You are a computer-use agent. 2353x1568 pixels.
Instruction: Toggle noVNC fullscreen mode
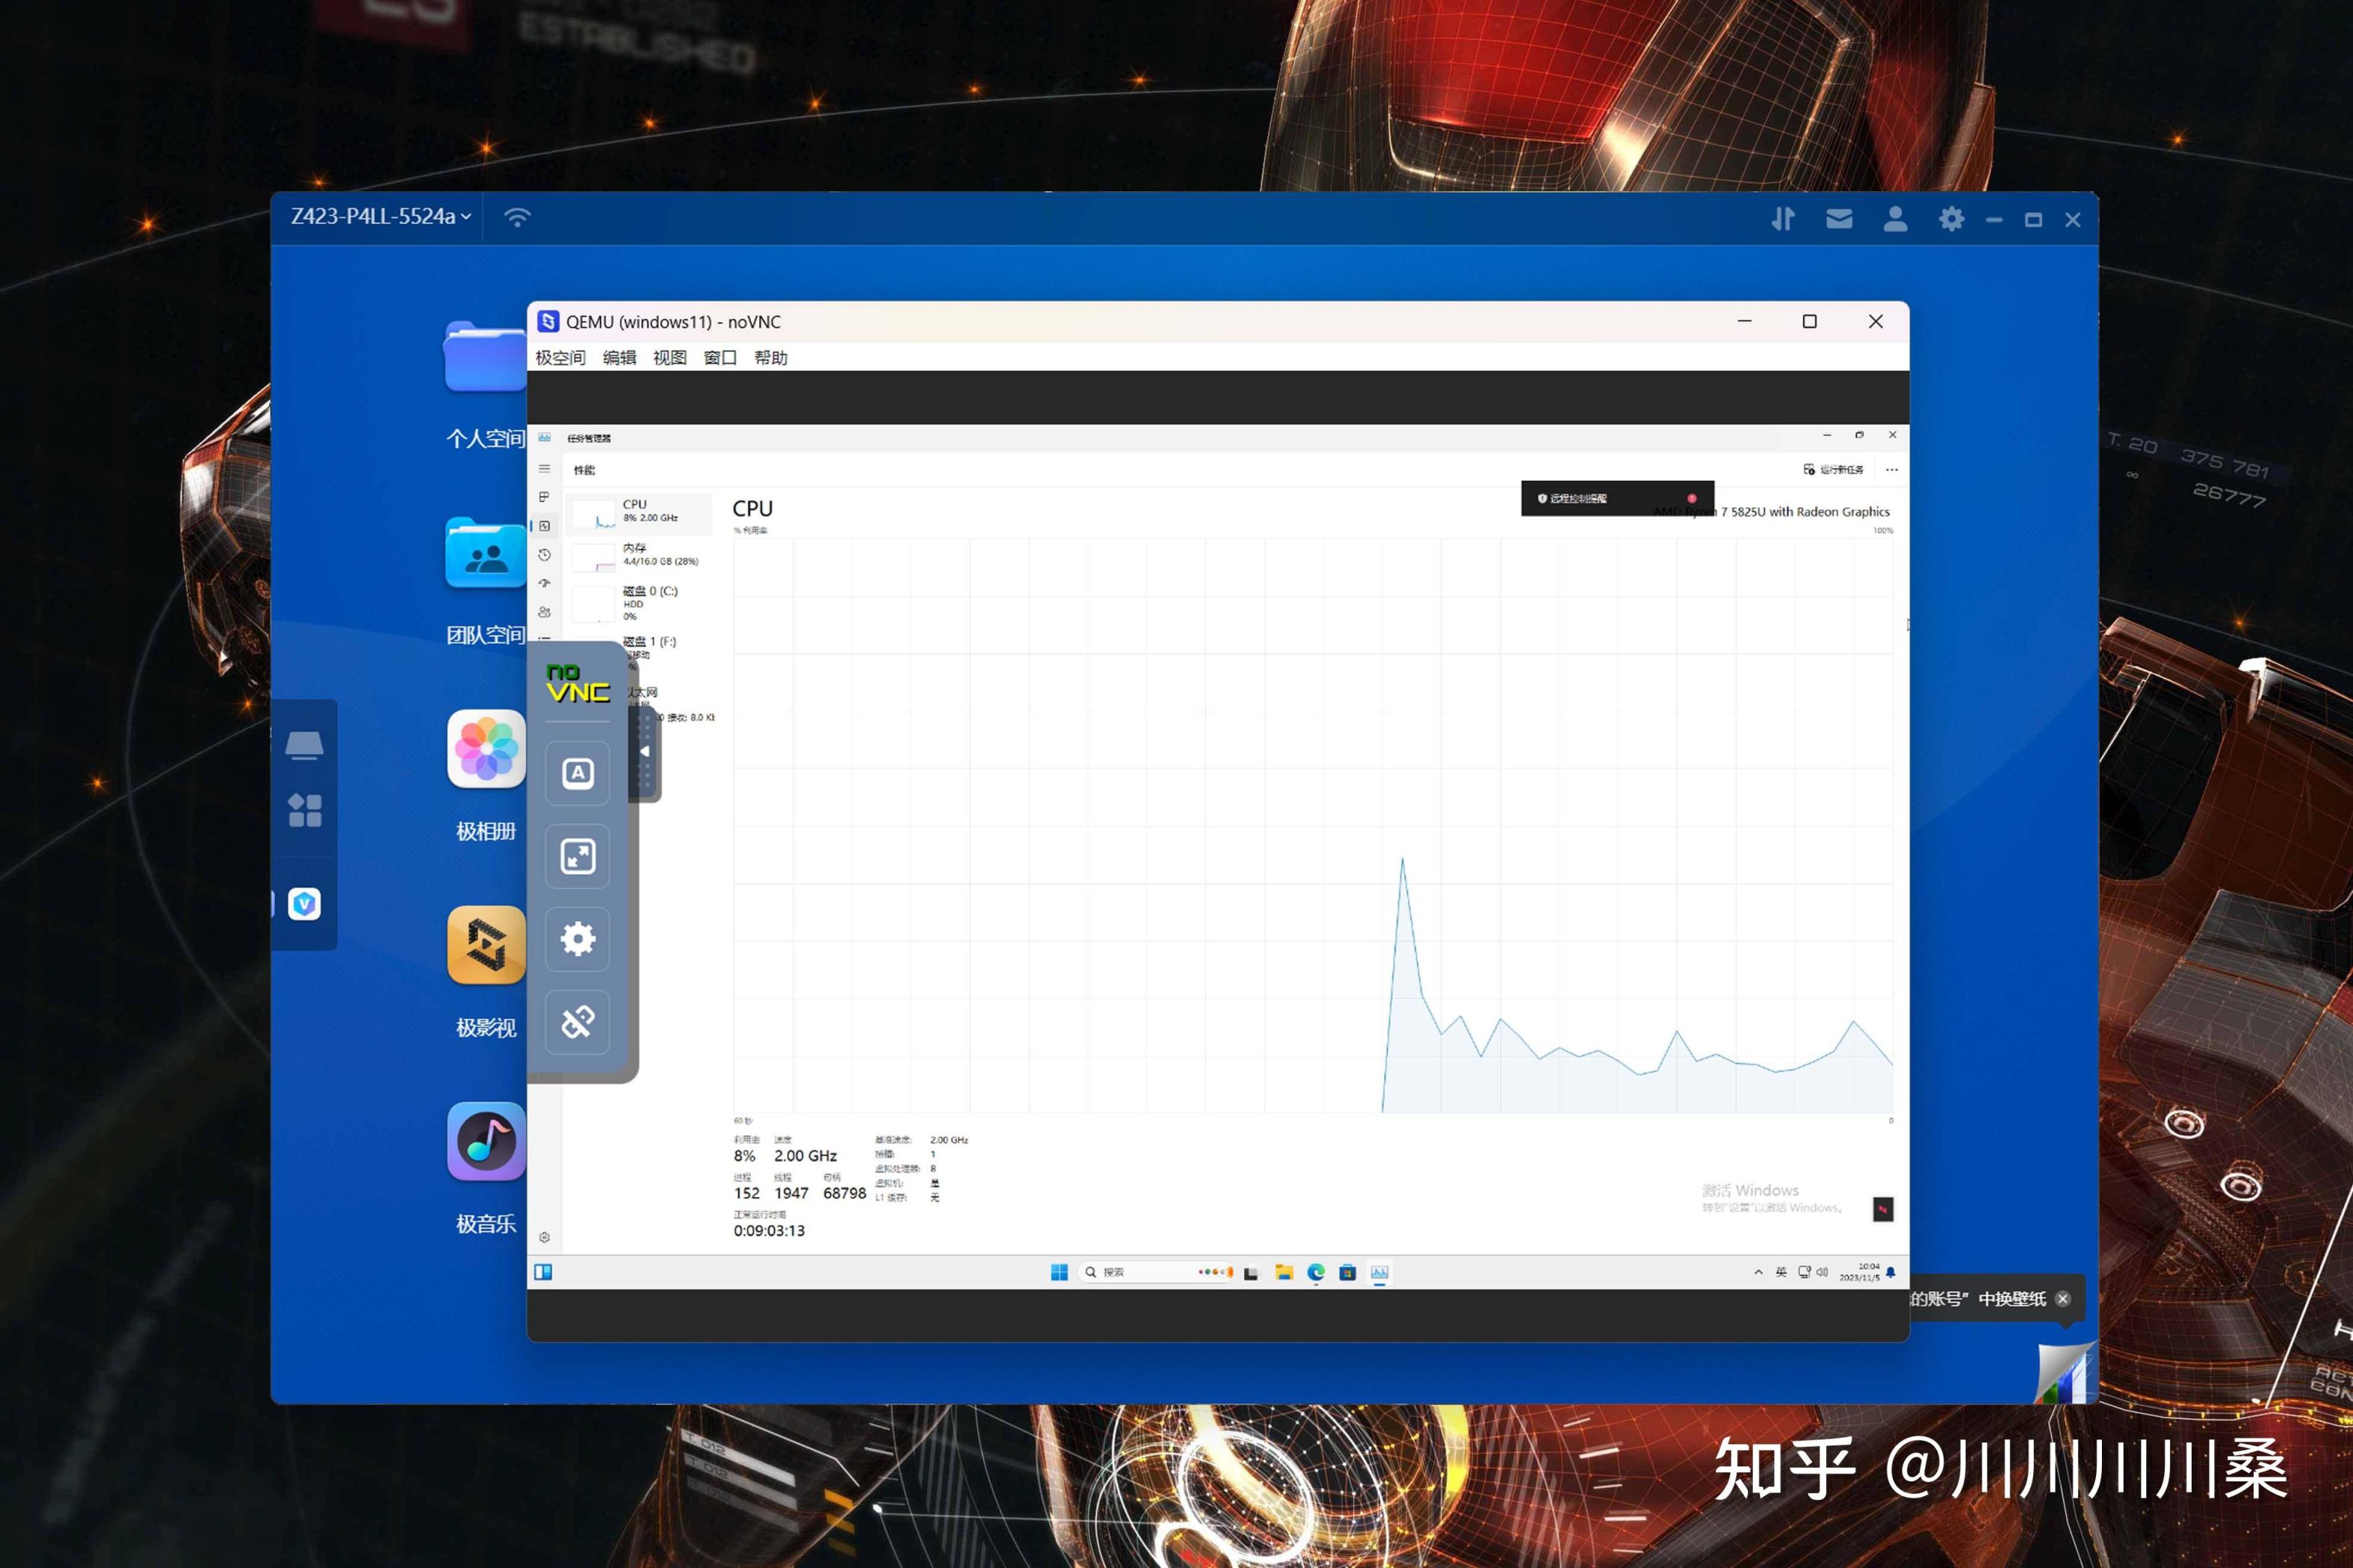(577, 856)
